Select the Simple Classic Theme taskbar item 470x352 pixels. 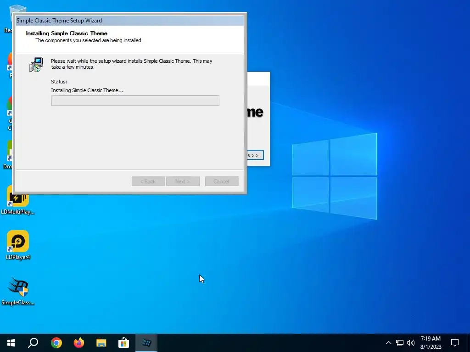[x=146, y=343]
